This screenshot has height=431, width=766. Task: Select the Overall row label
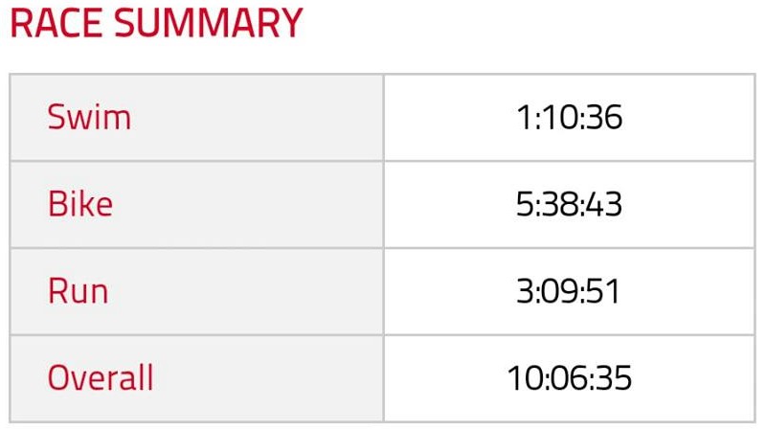pos(101,377)
